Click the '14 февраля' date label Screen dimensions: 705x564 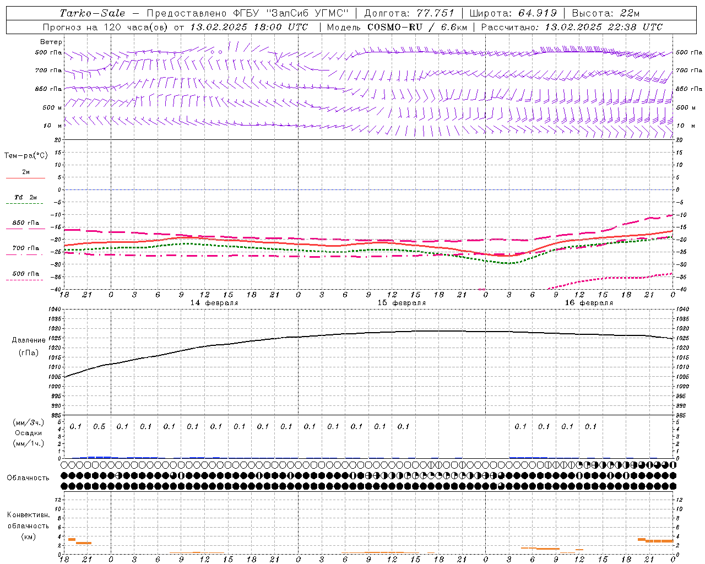tap(214, 303)
